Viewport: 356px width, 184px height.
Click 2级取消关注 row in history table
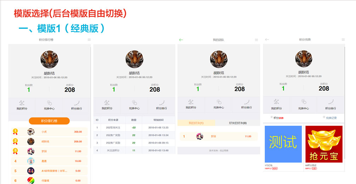click(x=134, y=127)
